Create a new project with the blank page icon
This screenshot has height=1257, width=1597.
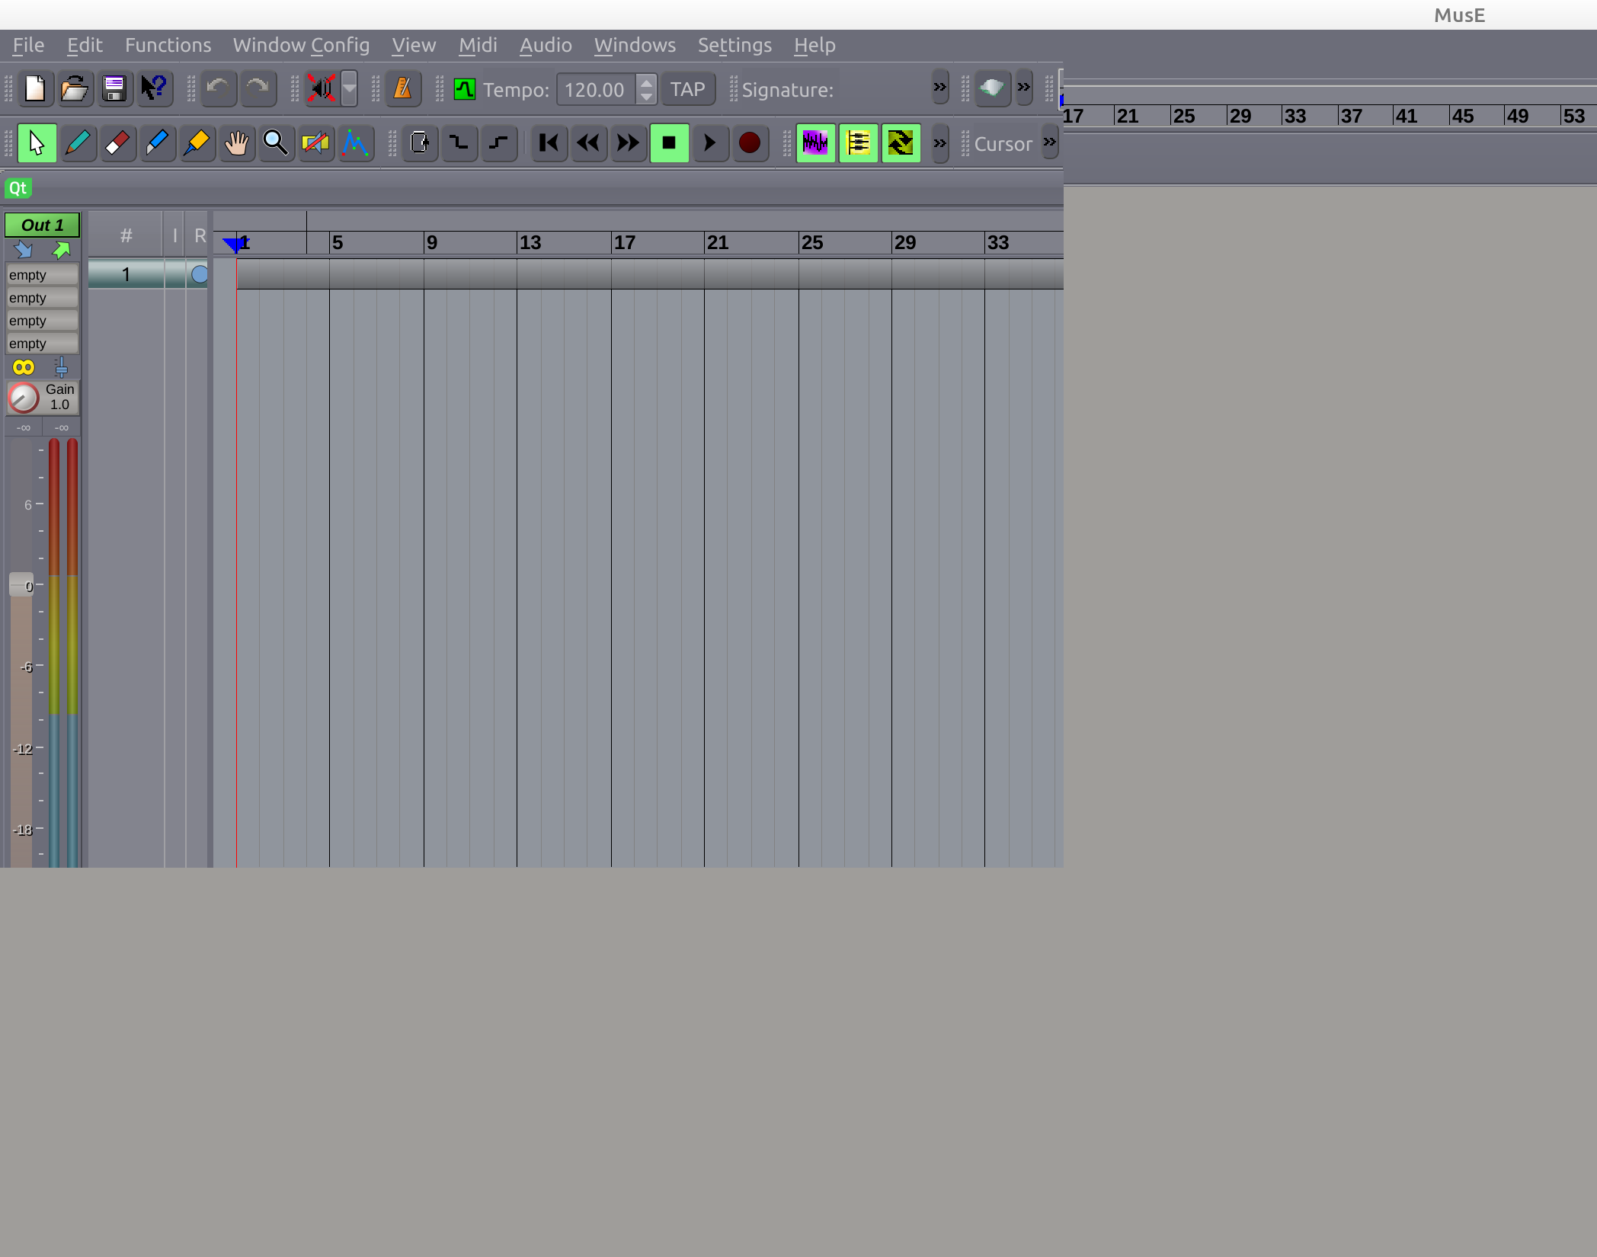pyautogui.click(x=35, y=89)
